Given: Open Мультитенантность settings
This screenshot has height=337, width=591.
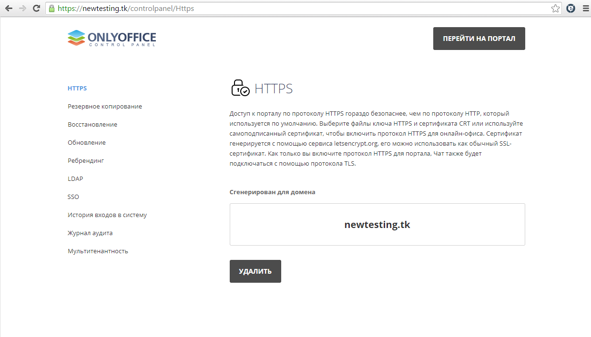Looking at the screenshot, I should pyautogui.click(x=98, y=251).
